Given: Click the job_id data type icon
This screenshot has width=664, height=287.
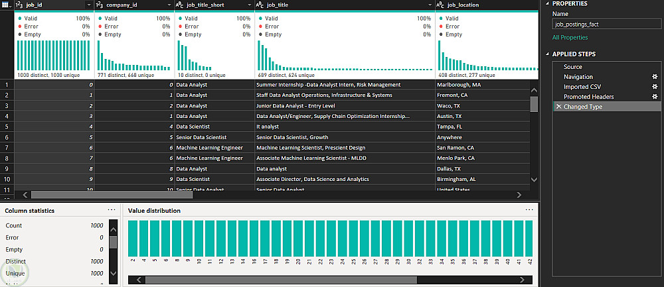Looking at the screenshot, I should pyautogui.click(x=19, y=5).
